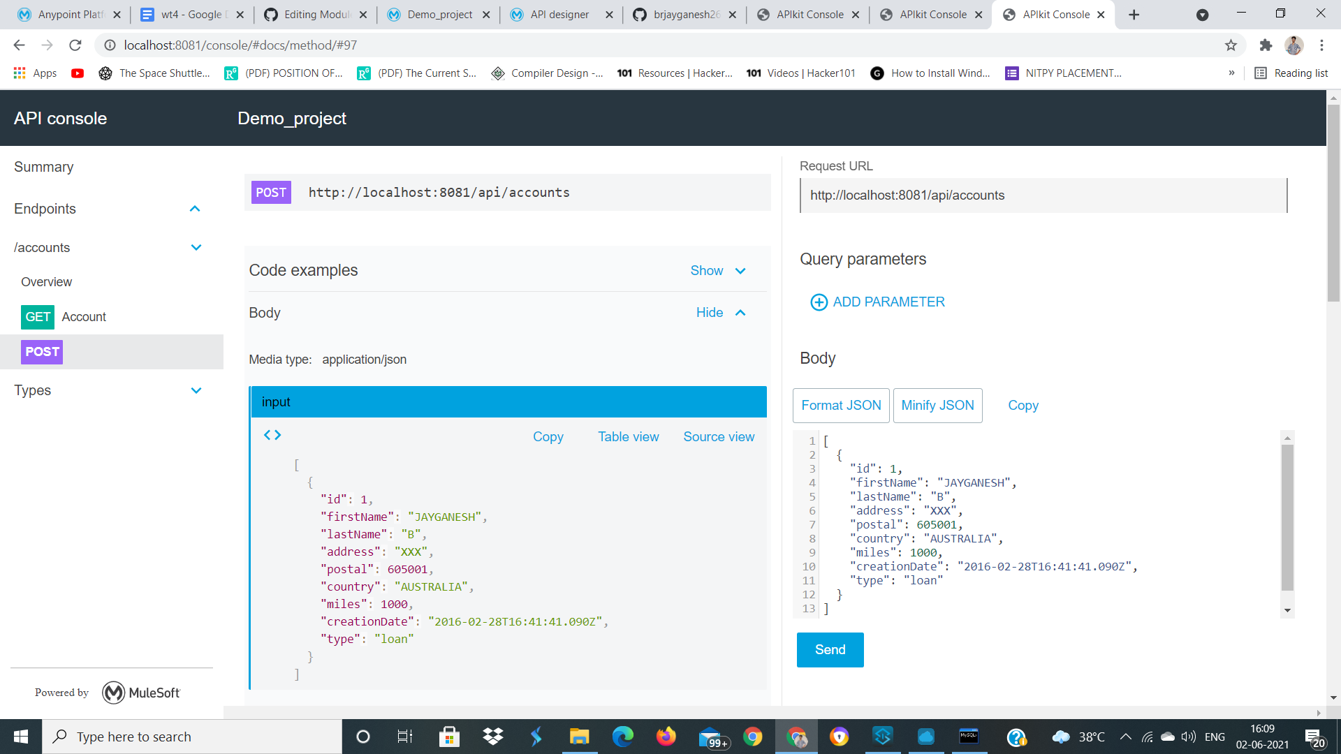This screenshot has width=1341, height=754.
Task: Click the Dropbox icon in the taskbar
Action: pos(492,736)
